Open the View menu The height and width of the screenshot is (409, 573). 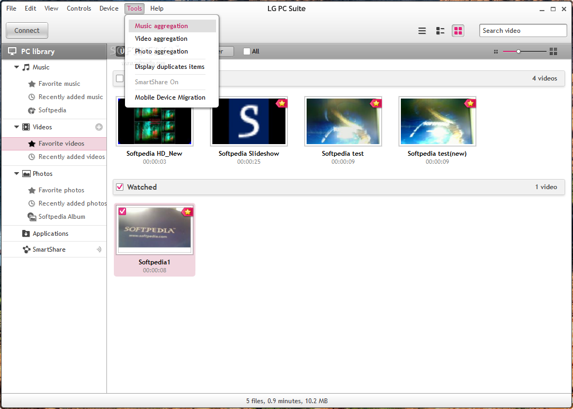point(51,8)
